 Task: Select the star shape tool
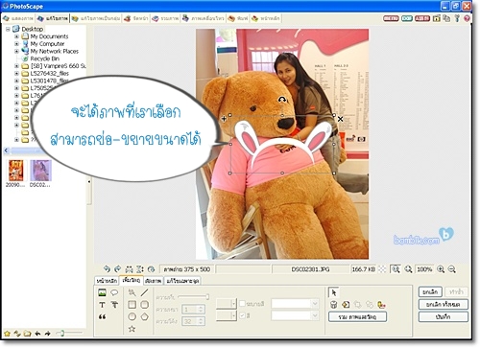tap(132, 329)
